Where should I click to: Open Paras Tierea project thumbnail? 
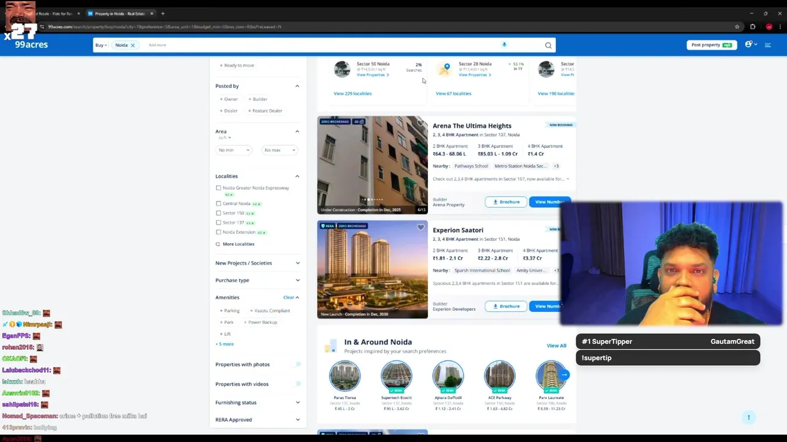click(x=345, y=376)
